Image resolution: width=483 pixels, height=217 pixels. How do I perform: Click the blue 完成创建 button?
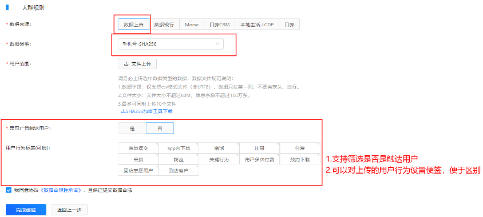(x=26, y=210)
